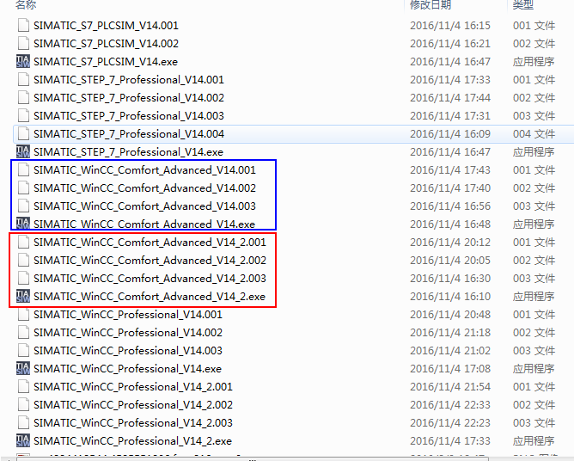
Task: Click the file icon of SIMATIC_STEP_7_Professional_V14.002
Action: pyautogui.click(x=23, y=97)
